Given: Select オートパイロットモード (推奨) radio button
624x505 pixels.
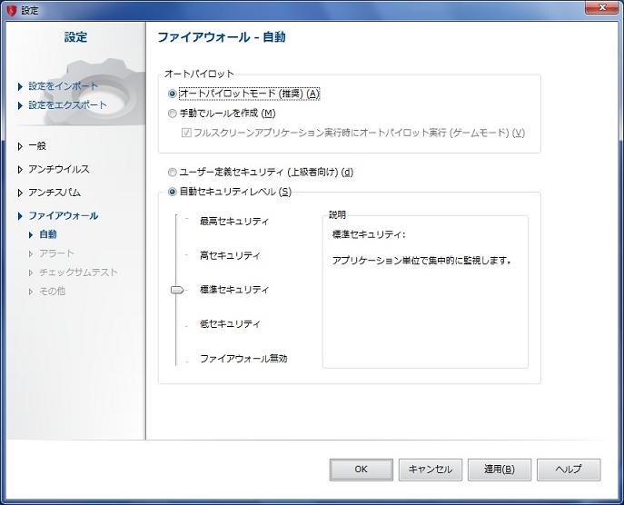Looking at the screenshot, I should click(x=172, y=94).
